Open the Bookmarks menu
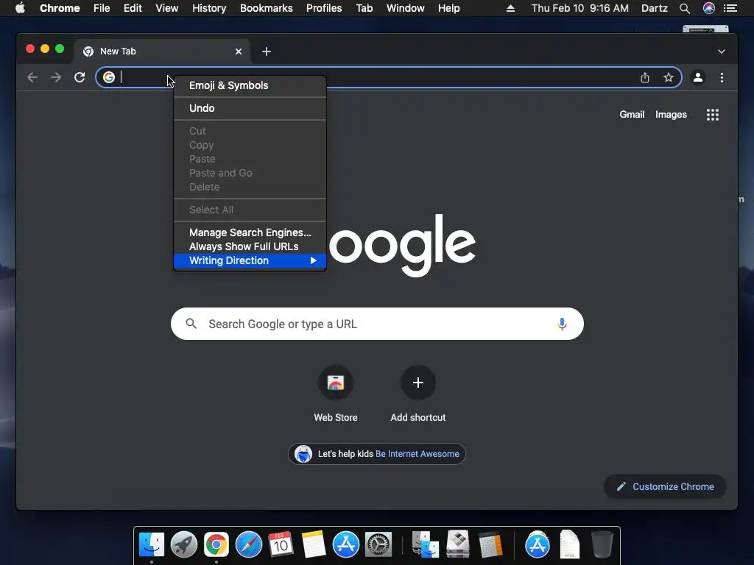The image size is (754, 565). click(x=267, y=8)
